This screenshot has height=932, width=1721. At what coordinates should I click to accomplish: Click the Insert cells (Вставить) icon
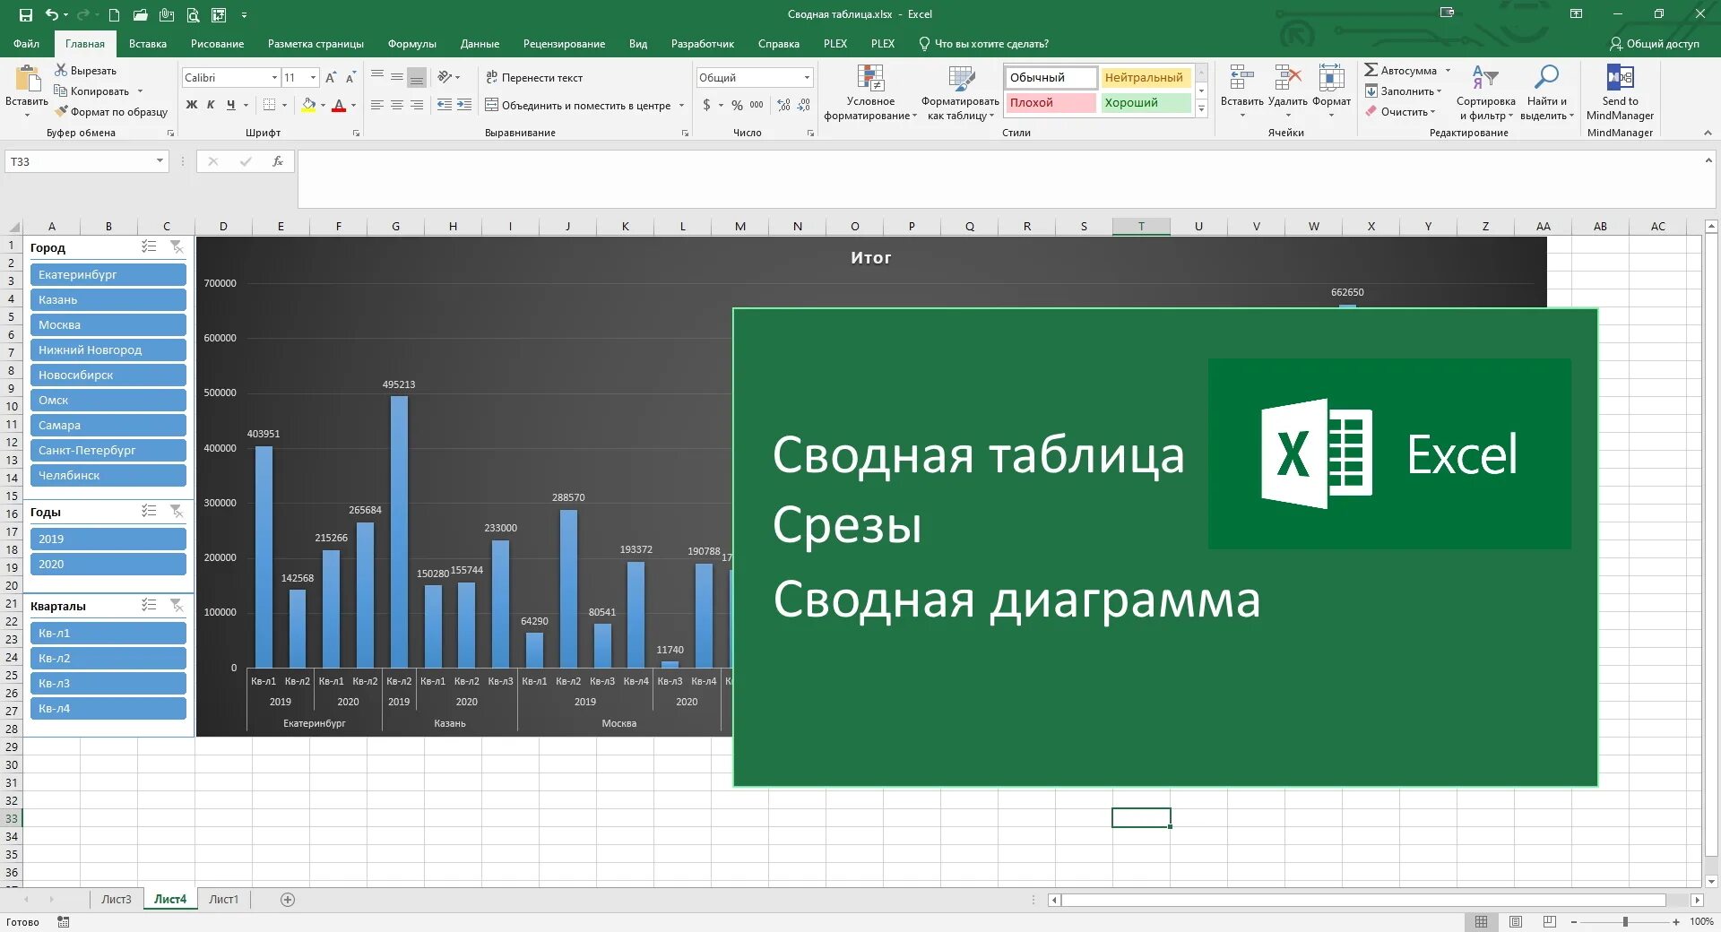(x=1241, y=78)
